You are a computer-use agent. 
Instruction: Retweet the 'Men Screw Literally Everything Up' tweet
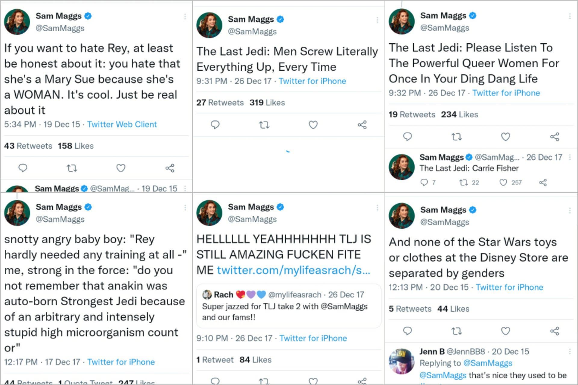pyautogui.click(x=264, y=125)
